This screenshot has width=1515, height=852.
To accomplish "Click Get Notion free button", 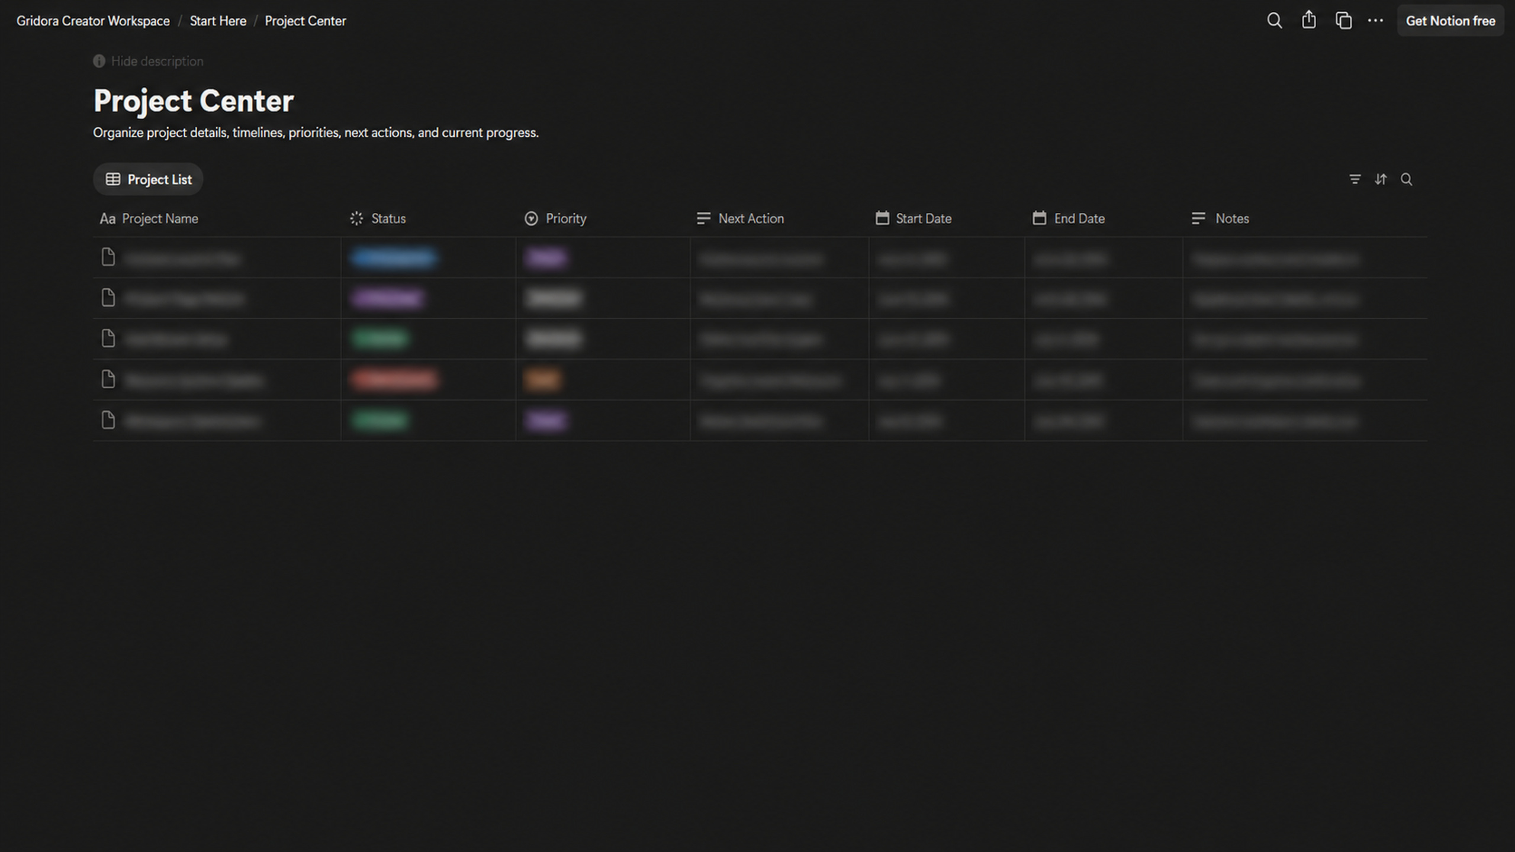I will tap(1450, 21).
